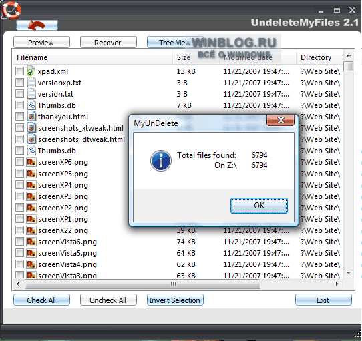
Task: Click the Recover button
Action: tap(108, 42)
